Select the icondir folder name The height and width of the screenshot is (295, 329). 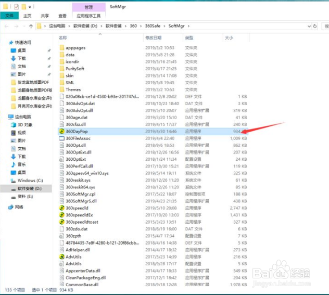pyautogui.click(x=72, y=61)
